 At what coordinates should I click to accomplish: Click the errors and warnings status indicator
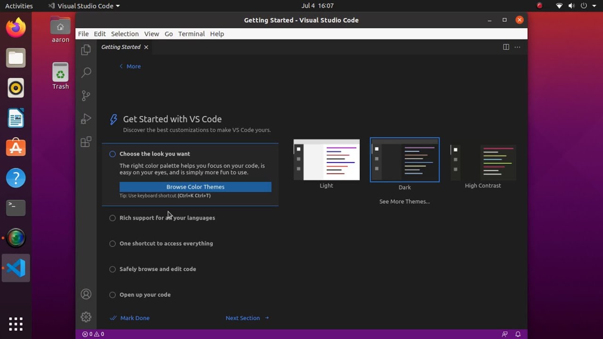pos(93,334)
